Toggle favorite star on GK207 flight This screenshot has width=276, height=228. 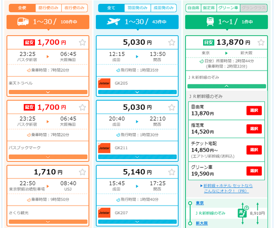tap(172, 172)
